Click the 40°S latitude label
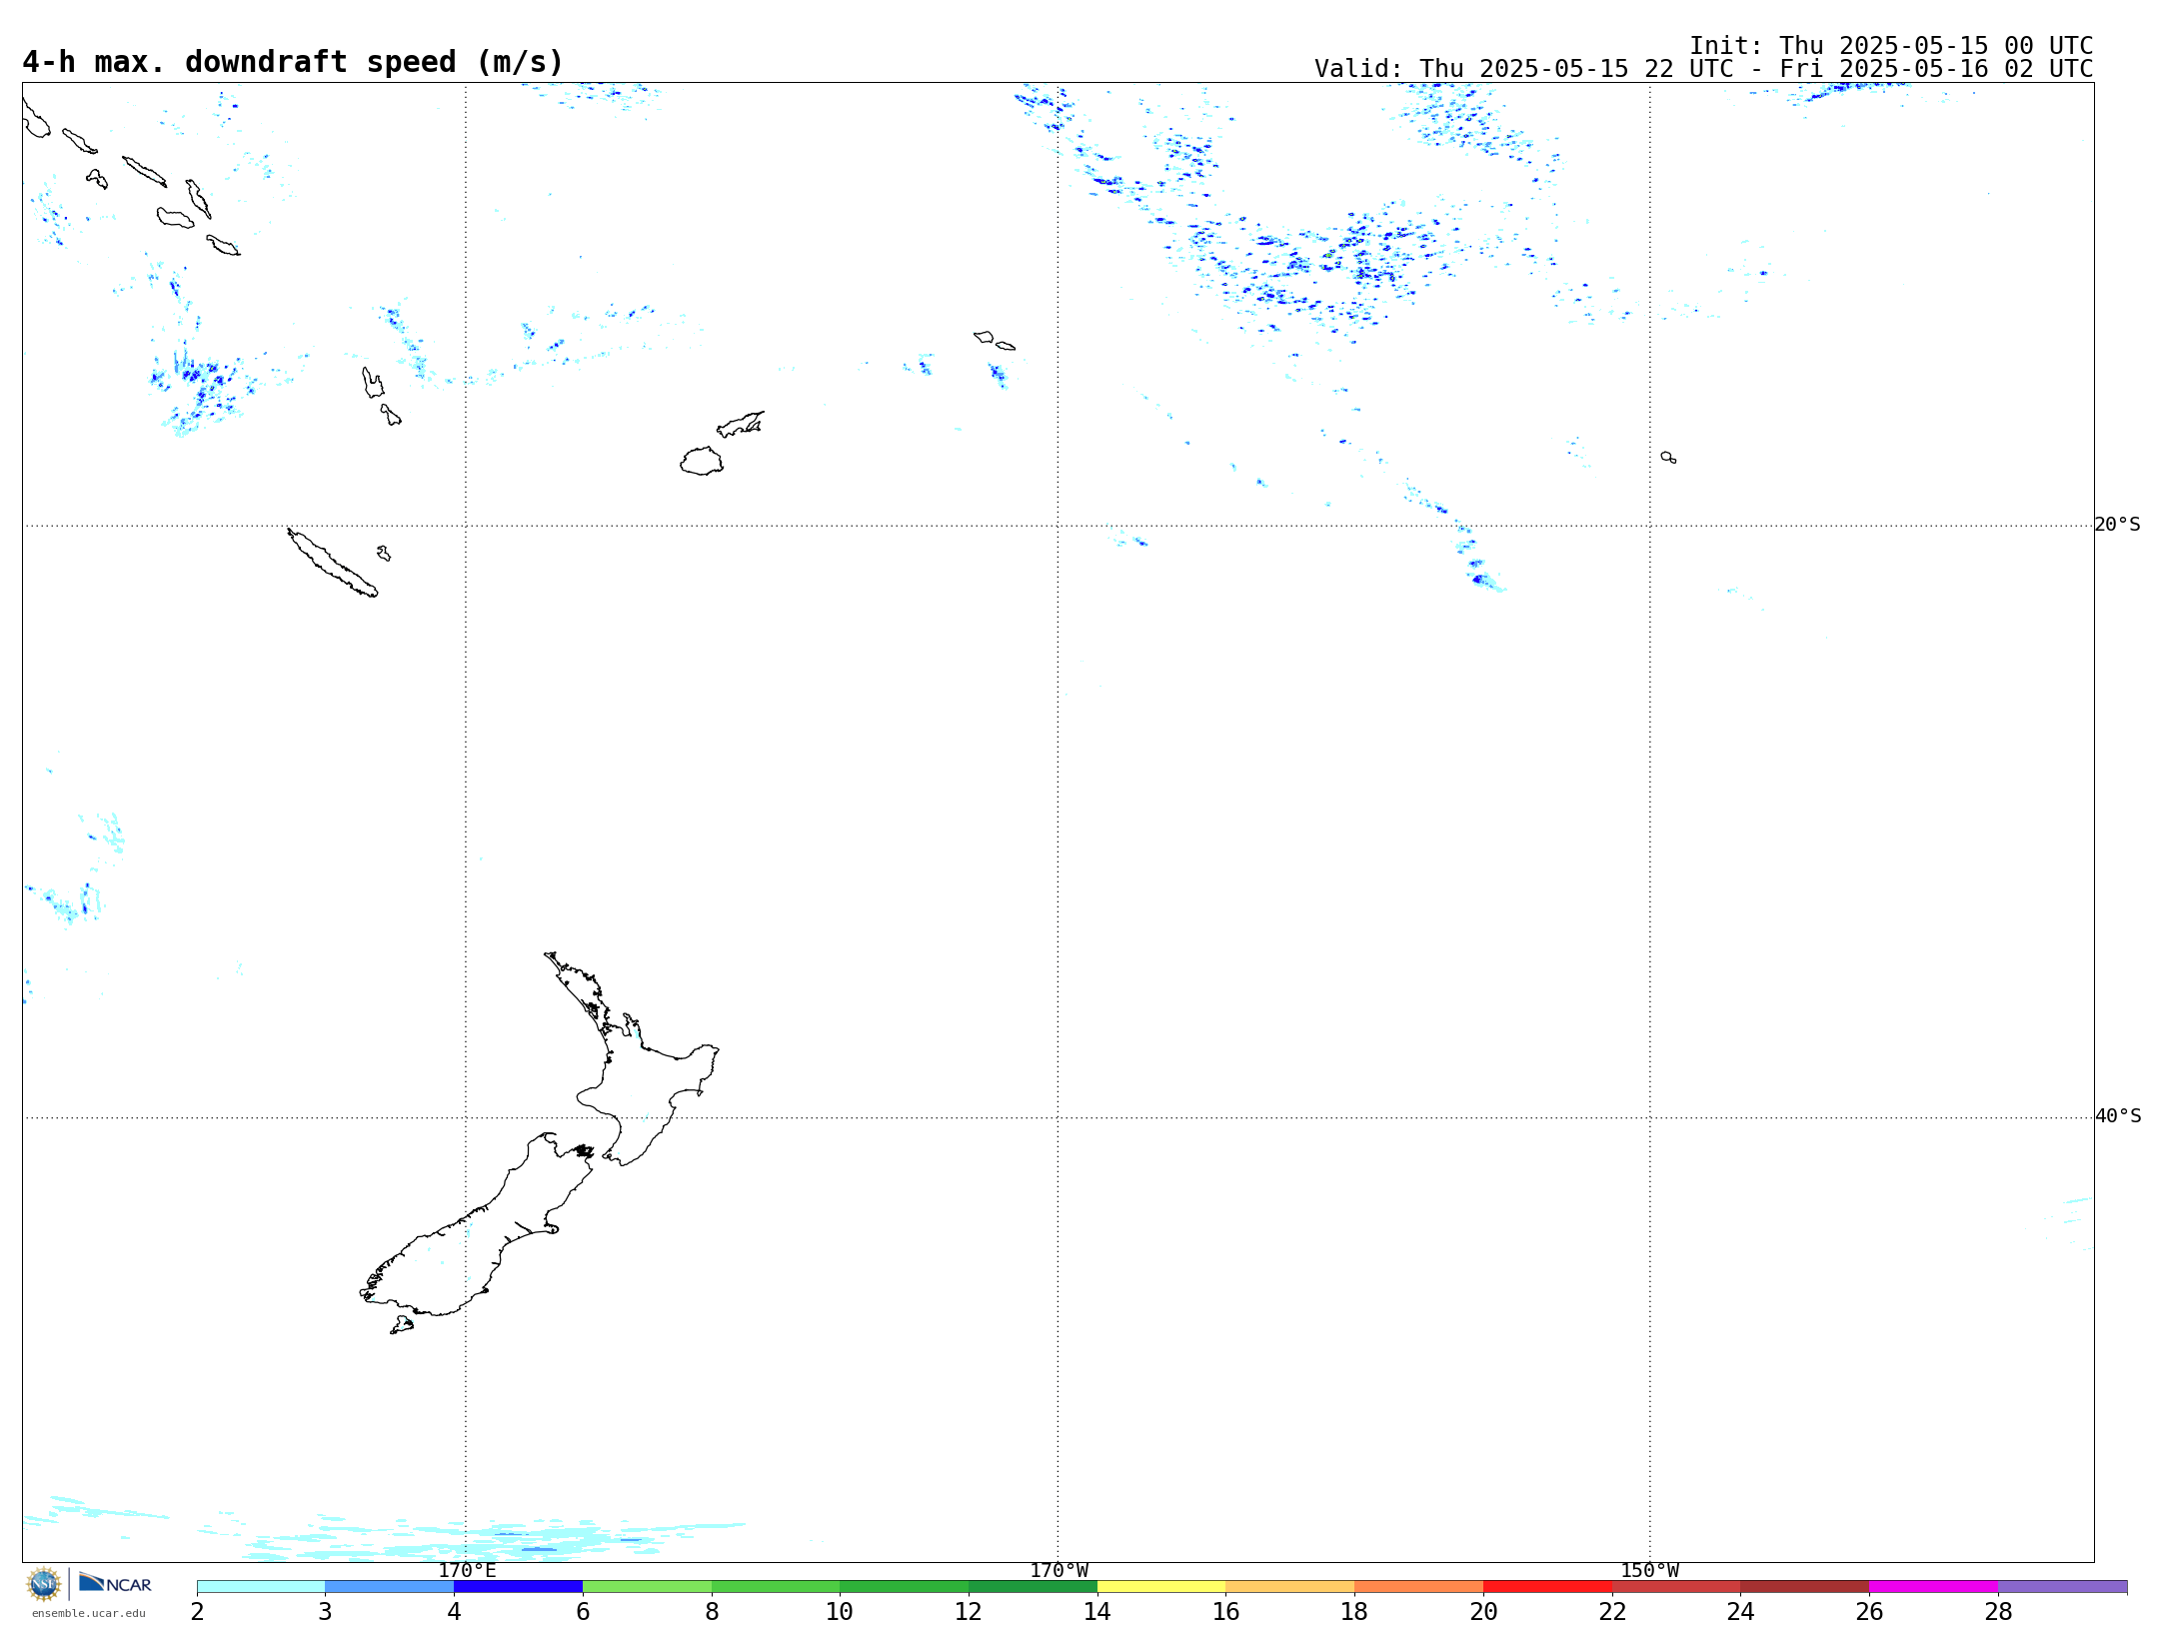 coord(2118,1116)
